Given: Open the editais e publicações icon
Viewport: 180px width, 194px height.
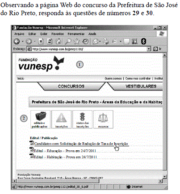Looking at the screenshot, I should (40, 119).
